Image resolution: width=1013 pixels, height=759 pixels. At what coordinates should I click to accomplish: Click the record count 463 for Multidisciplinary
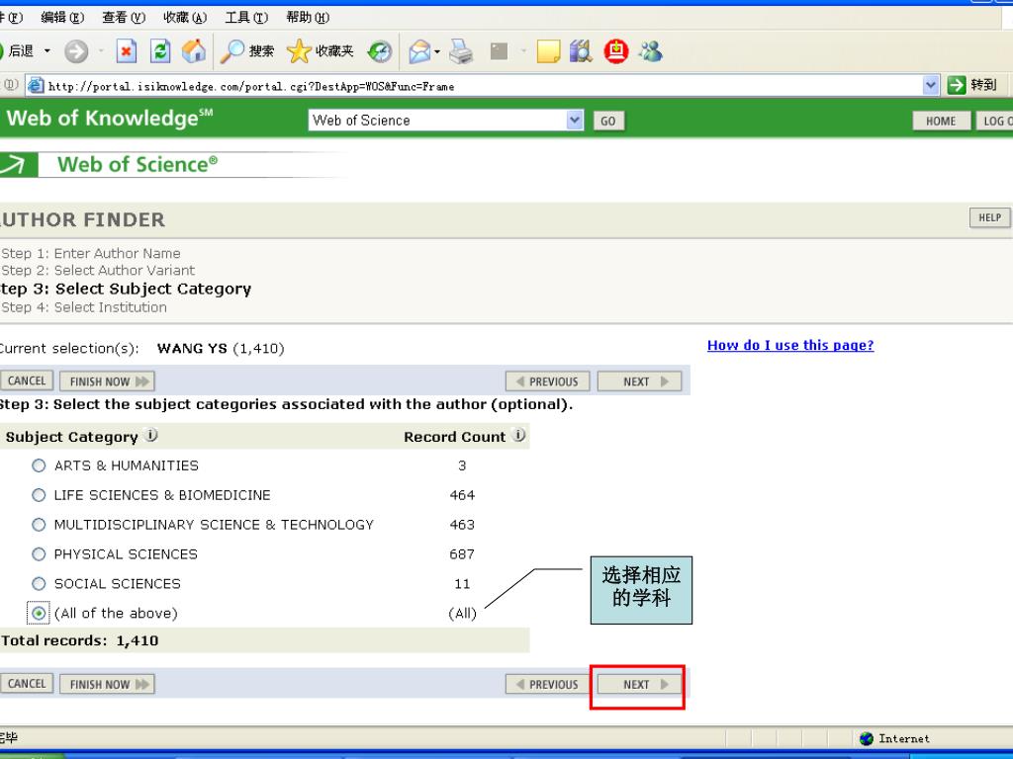pos(462,525)
